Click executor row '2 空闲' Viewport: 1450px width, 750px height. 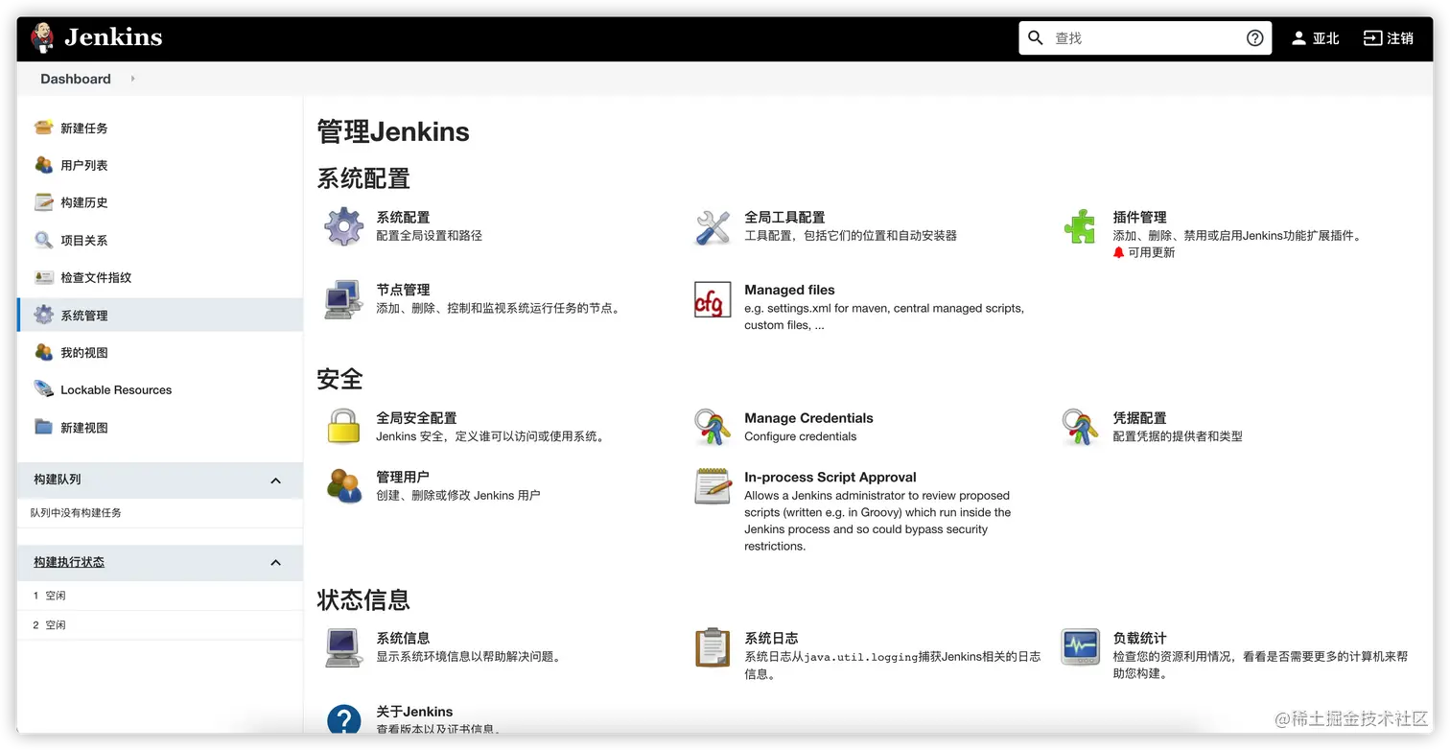pos(160,624)
